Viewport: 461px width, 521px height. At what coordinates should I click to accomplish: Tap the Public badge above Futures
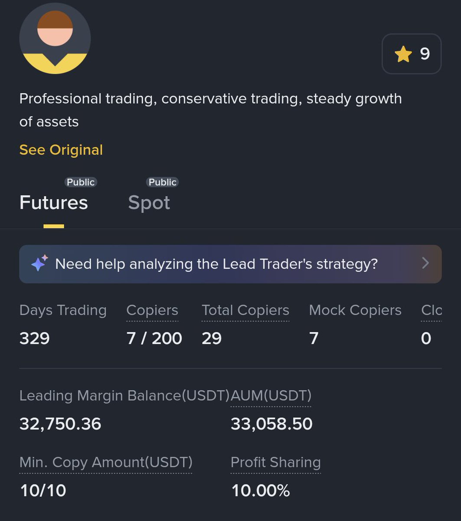point(81,182)
